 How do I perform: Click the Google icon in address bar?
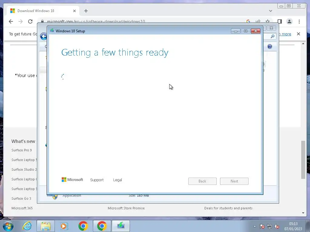pos(248,21)
